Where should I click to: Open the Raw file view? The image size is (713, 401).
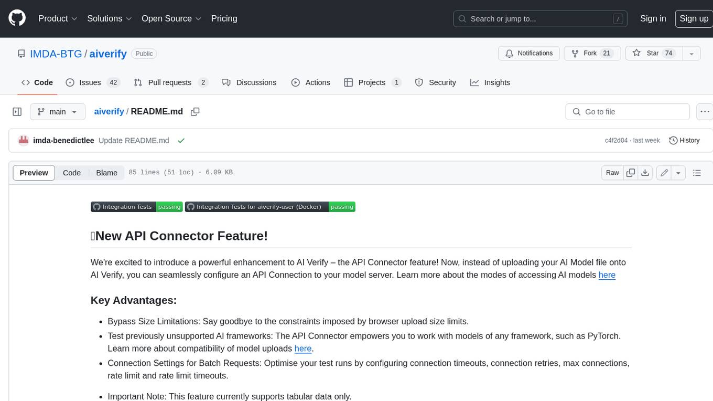pyautogui.click(x=612, y=173)
